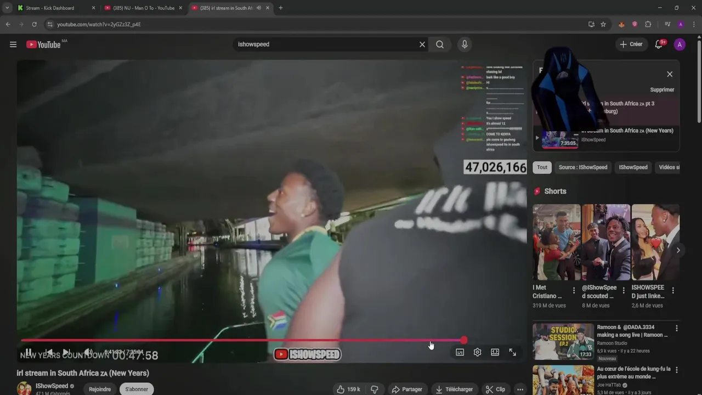This screenshot has width=702, height=395.
Task: Enter fullscreen mode
Action: 512,352
